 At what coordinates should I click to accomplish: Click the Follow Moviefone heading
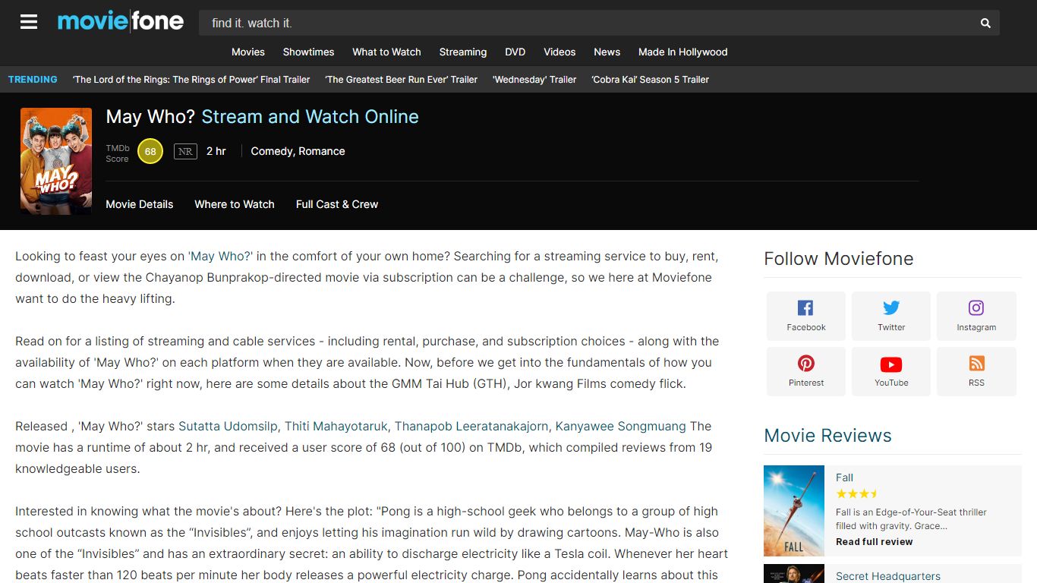(838, 259)
